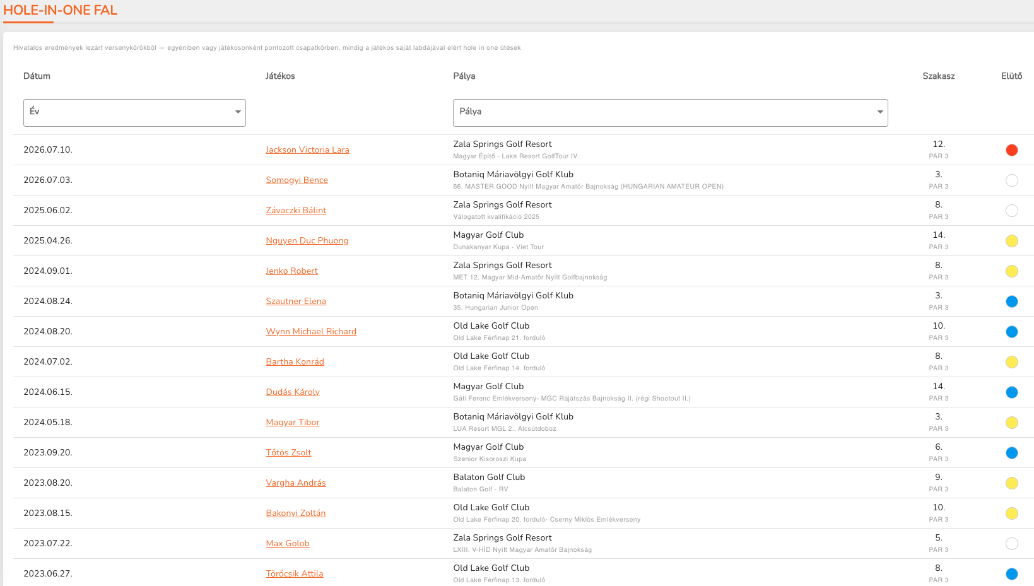Select the Pálya column header label
Image resolution: width=1034 pixels, height=586 pixels.
[x=464, y=76]
